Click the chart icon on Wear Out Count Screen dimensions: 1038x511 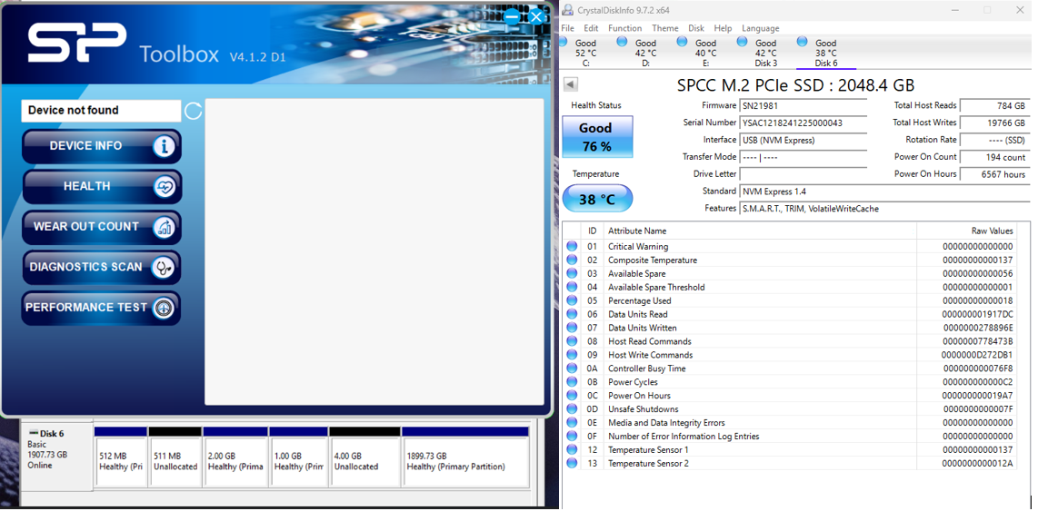click(164, 227)
